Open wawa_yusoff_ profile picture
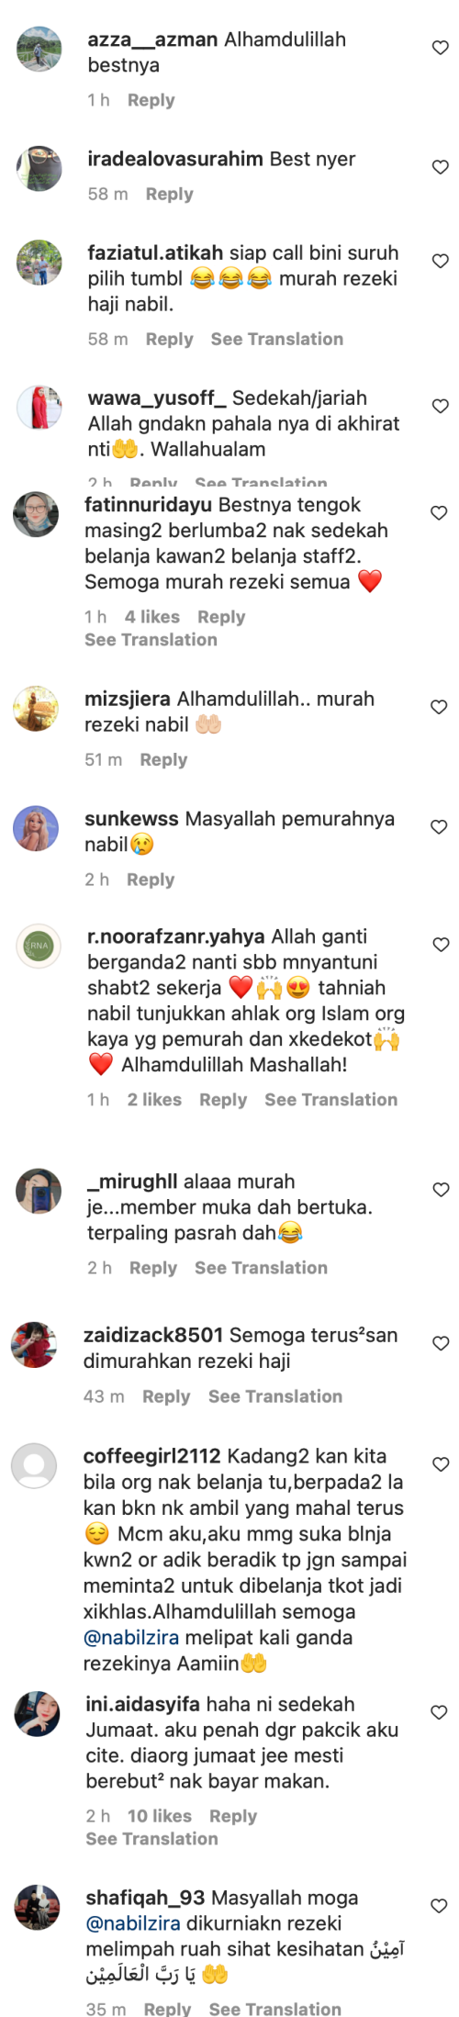 39,407
